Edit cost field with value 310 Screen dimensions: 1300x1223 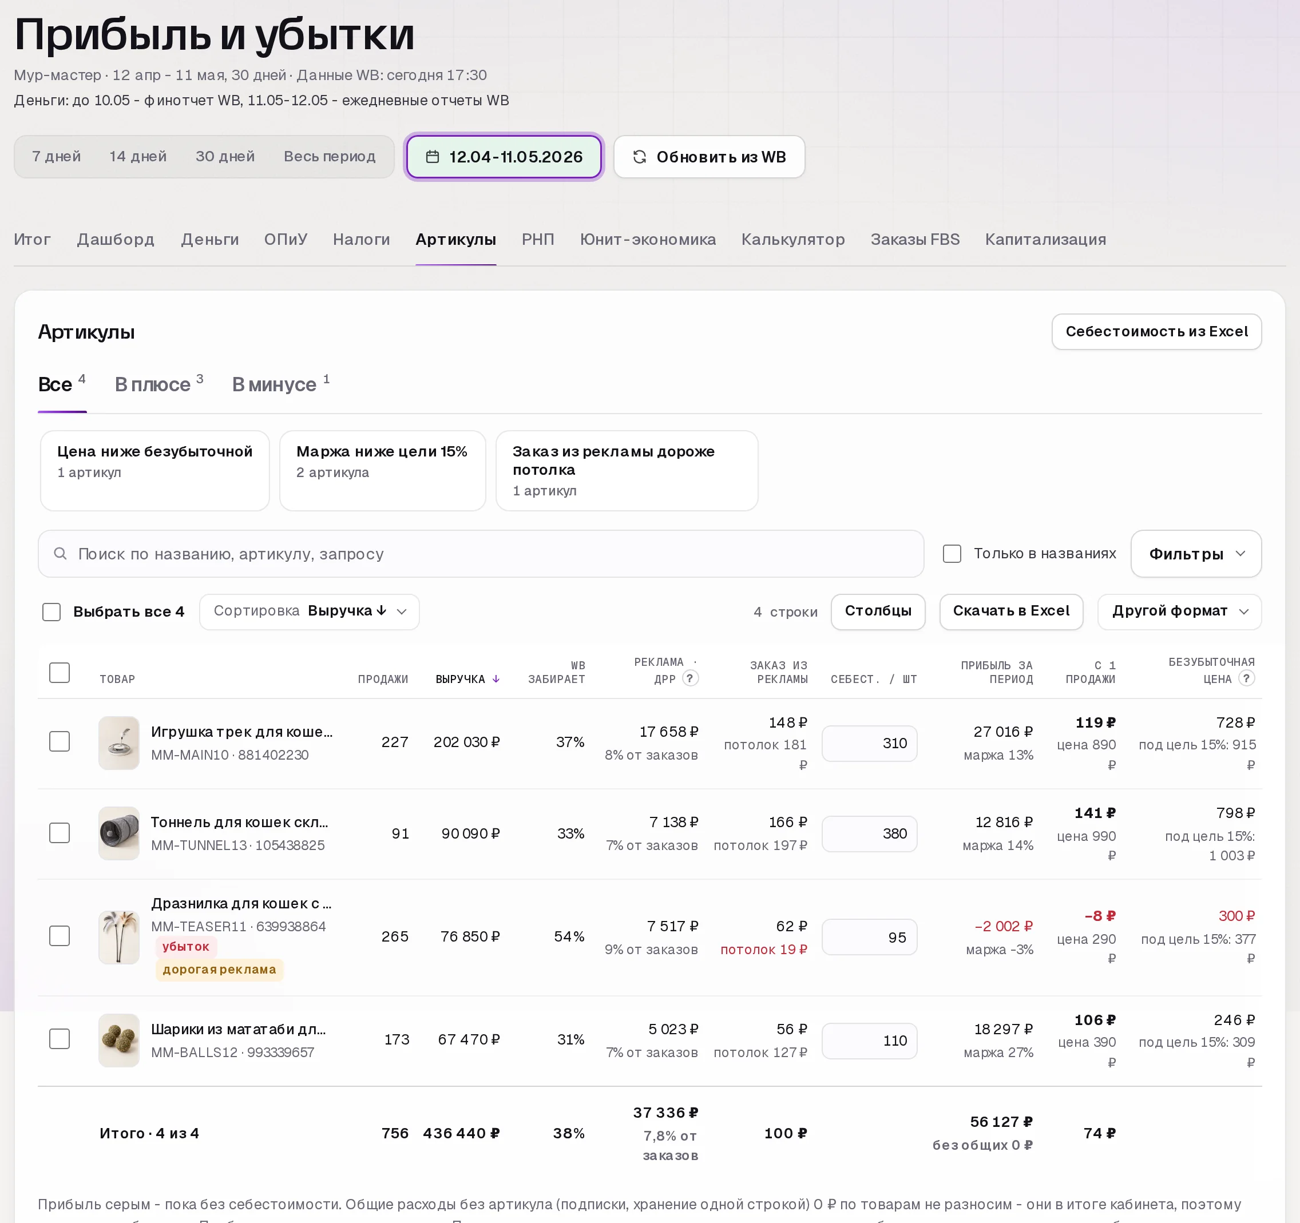click(869, 743)
